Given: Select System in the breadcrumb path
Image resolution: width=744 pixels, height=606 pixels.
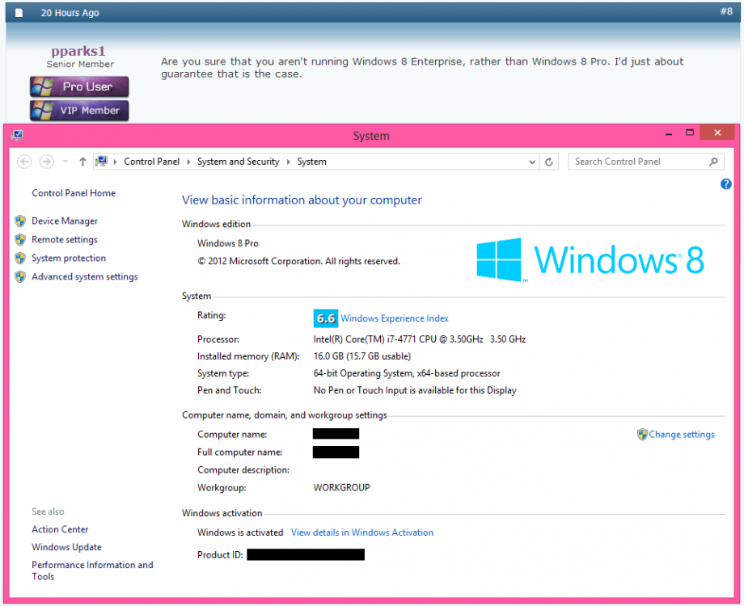Looking at the screenshot, I should (x=311, y=162).
